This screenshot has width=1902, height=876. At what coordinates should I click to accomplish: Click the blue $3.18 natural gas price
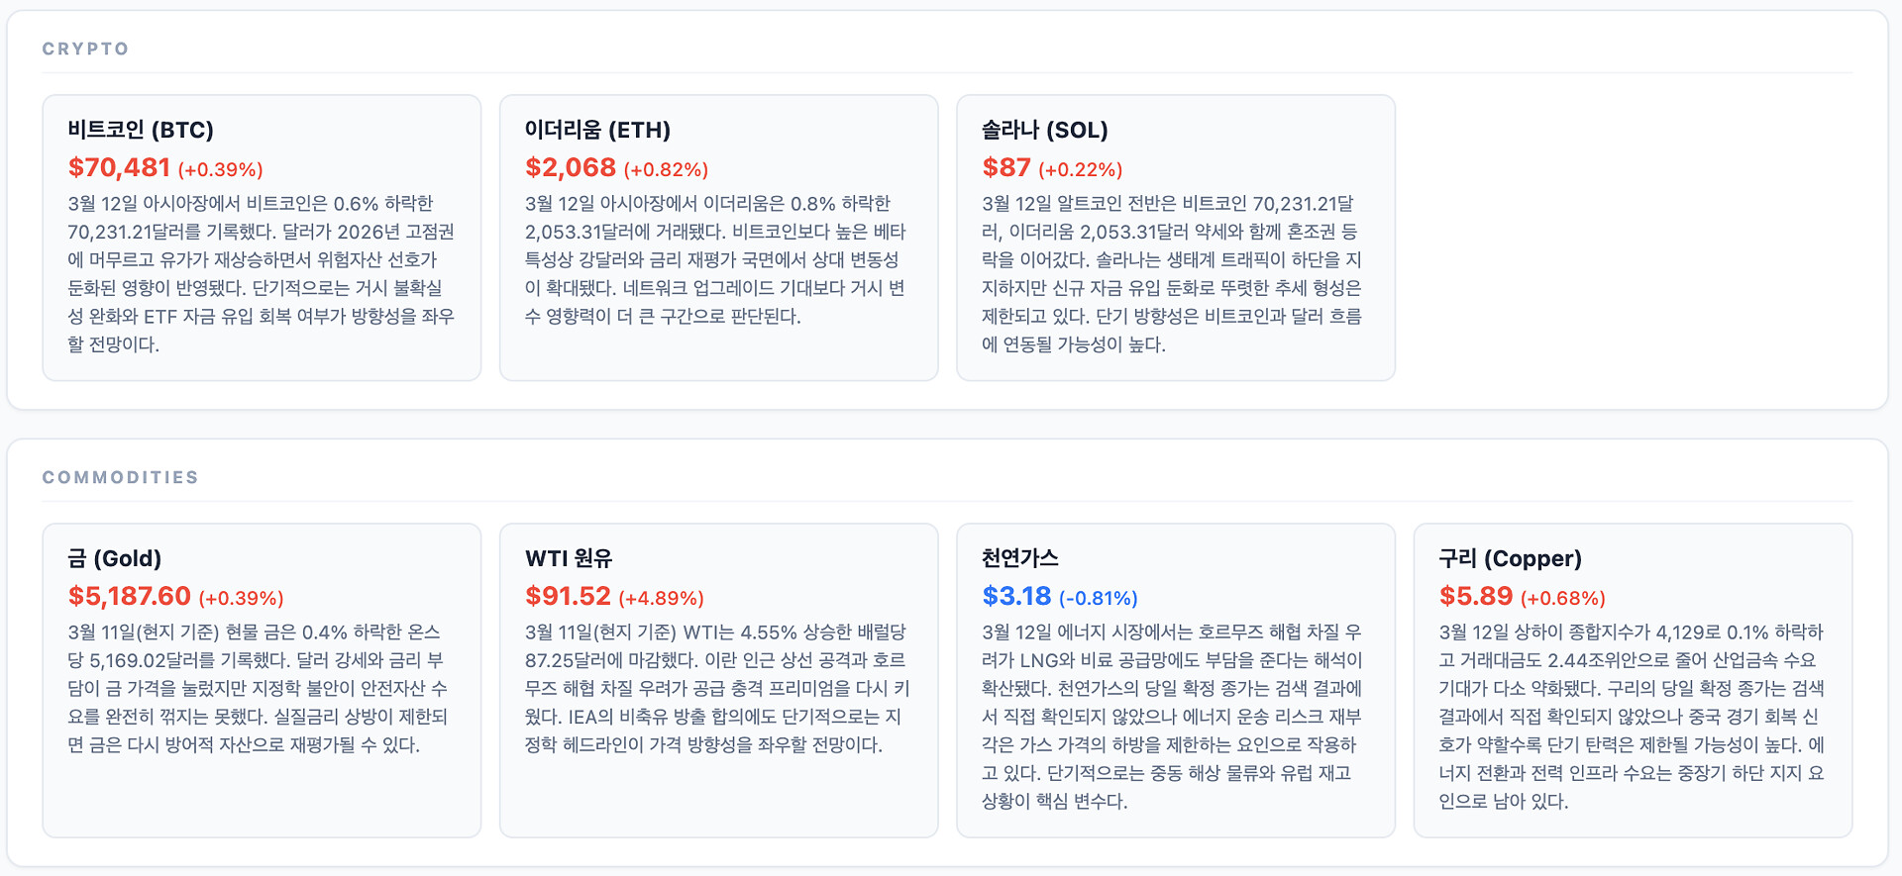click(x=1016, y=597)
